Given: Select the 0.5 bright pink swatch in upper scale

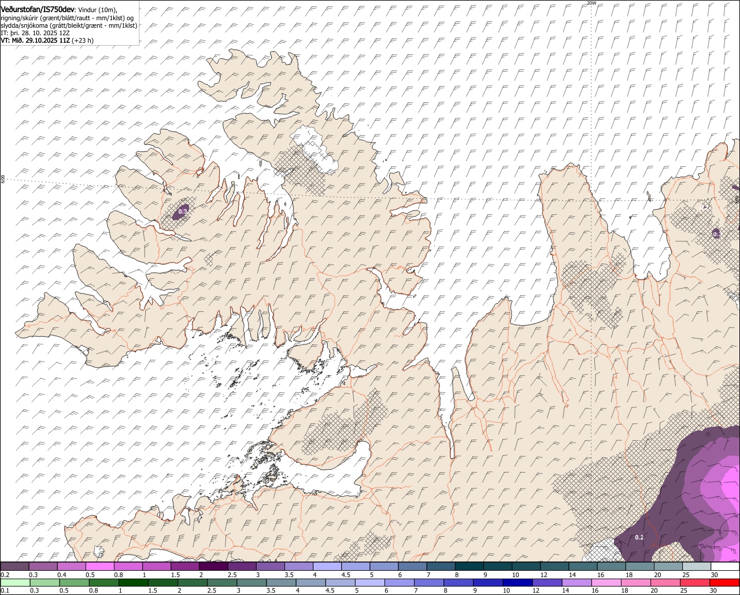Looking at the screenshot, I should pyautogui.click(x=99, y=566).
